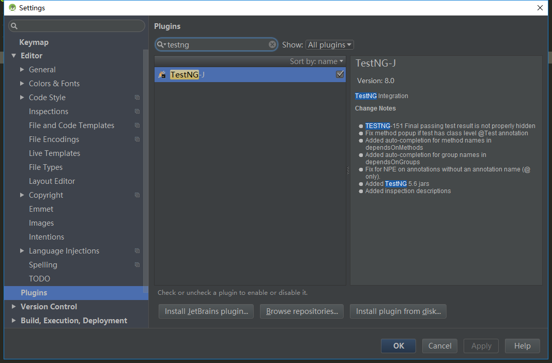Screen dimensions: 552x363
Task: Expand Build, Execution, Deployment section
Action: 14,321
